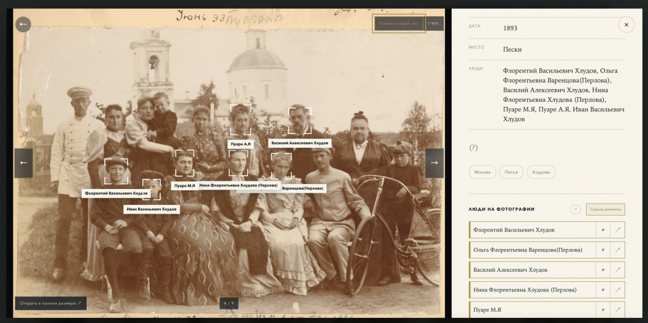Click the '7 чел.' people counter
Viewport: 648px width, 323px height.
434,23
